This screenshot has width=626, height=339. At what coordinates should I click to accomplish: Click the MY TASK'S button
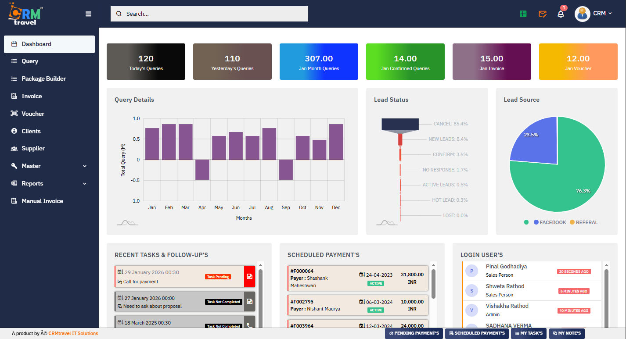[x=529, y=333]
